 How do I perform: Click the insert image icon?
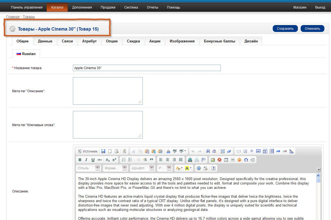click(x=213, y=160)
